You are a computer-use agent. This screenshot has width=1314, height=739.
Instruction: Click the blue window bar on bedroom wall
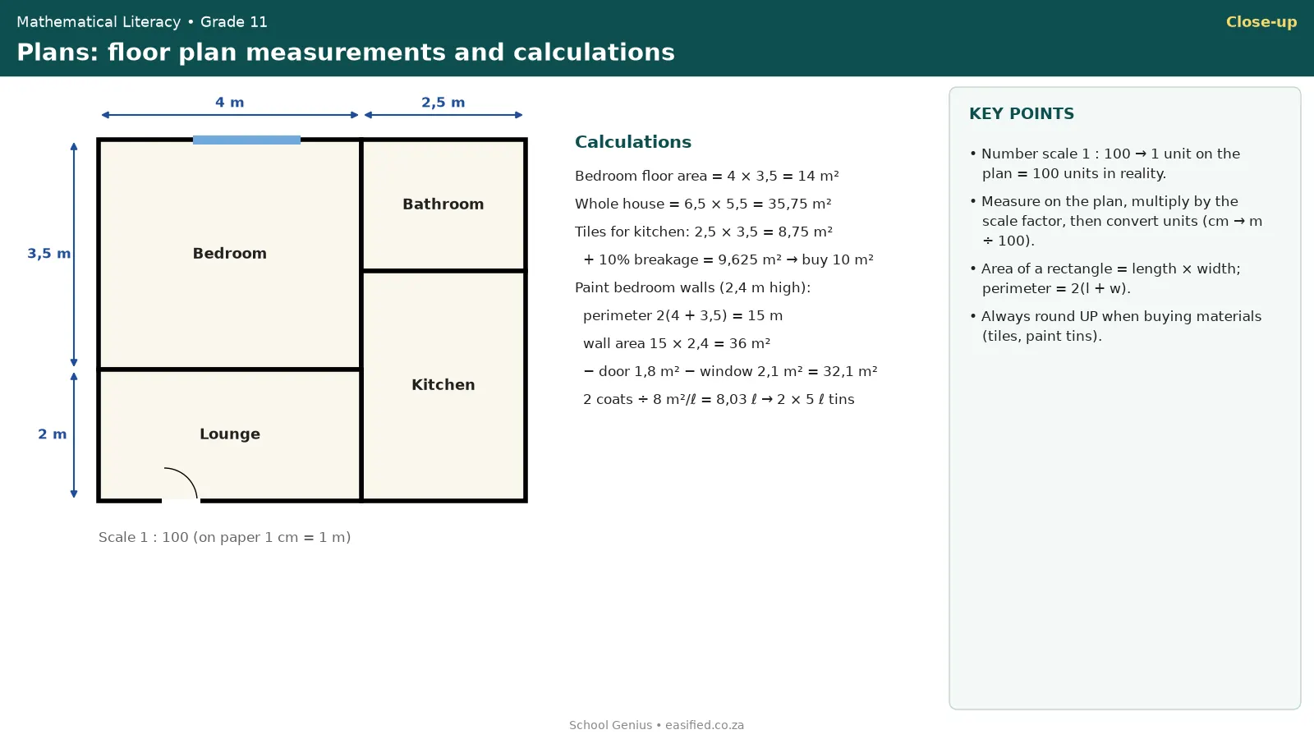pyautogui.click(x=246, y=140)
